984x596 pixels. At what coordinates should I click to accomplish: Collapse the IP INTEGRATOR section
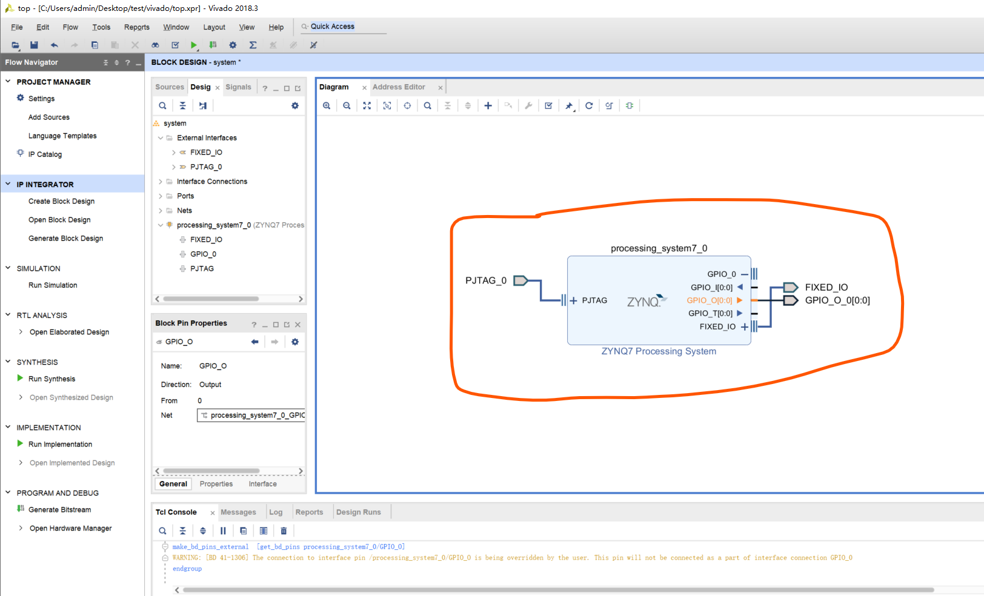(x=8, y=184)
